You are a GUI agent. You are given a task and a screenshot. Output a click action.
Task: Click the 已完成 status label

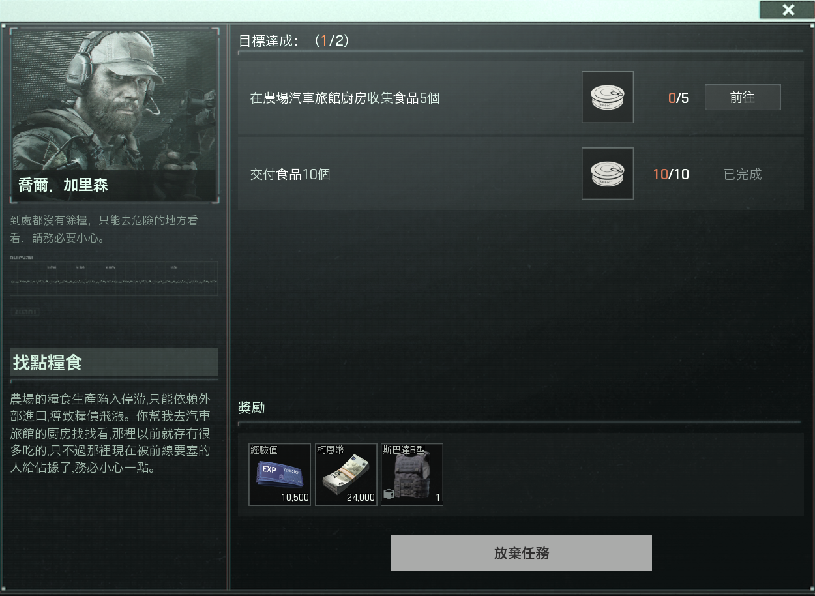click(743, 174)
